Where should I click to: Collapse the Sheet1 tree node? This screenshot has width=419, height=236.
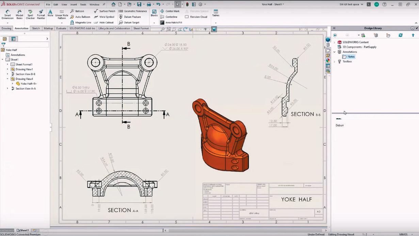pos(3,60)
